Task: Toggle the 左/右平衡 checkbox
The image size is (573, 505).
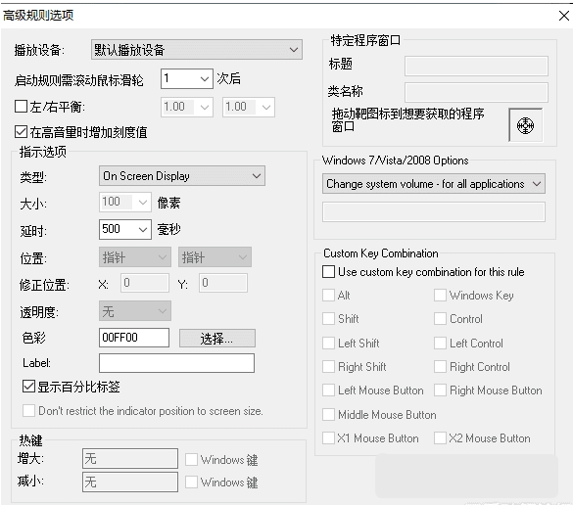Action: coord(21,107)
